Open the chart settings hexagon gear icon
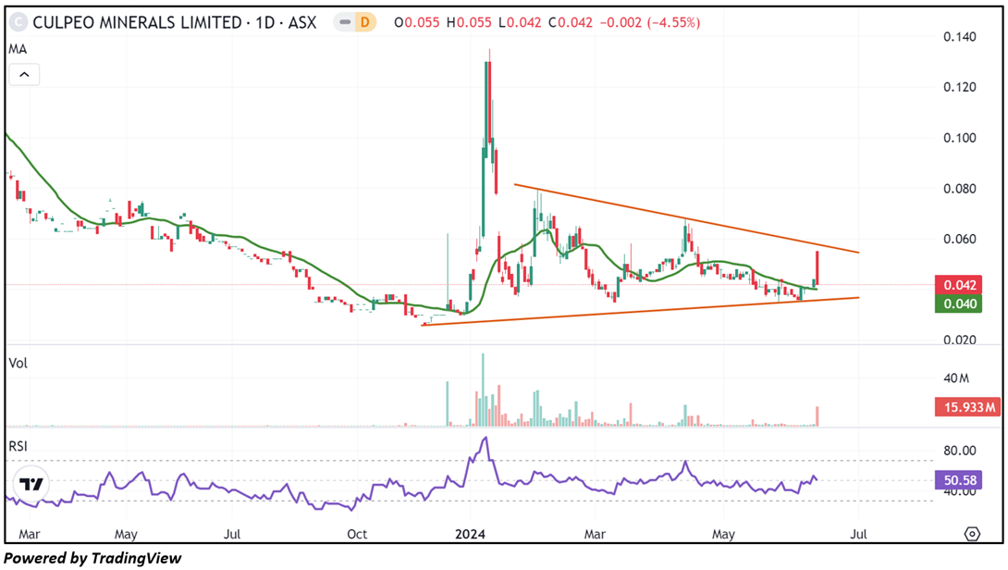The width and height of the screenshot is (1008, 570). click(x=972, y=534)
